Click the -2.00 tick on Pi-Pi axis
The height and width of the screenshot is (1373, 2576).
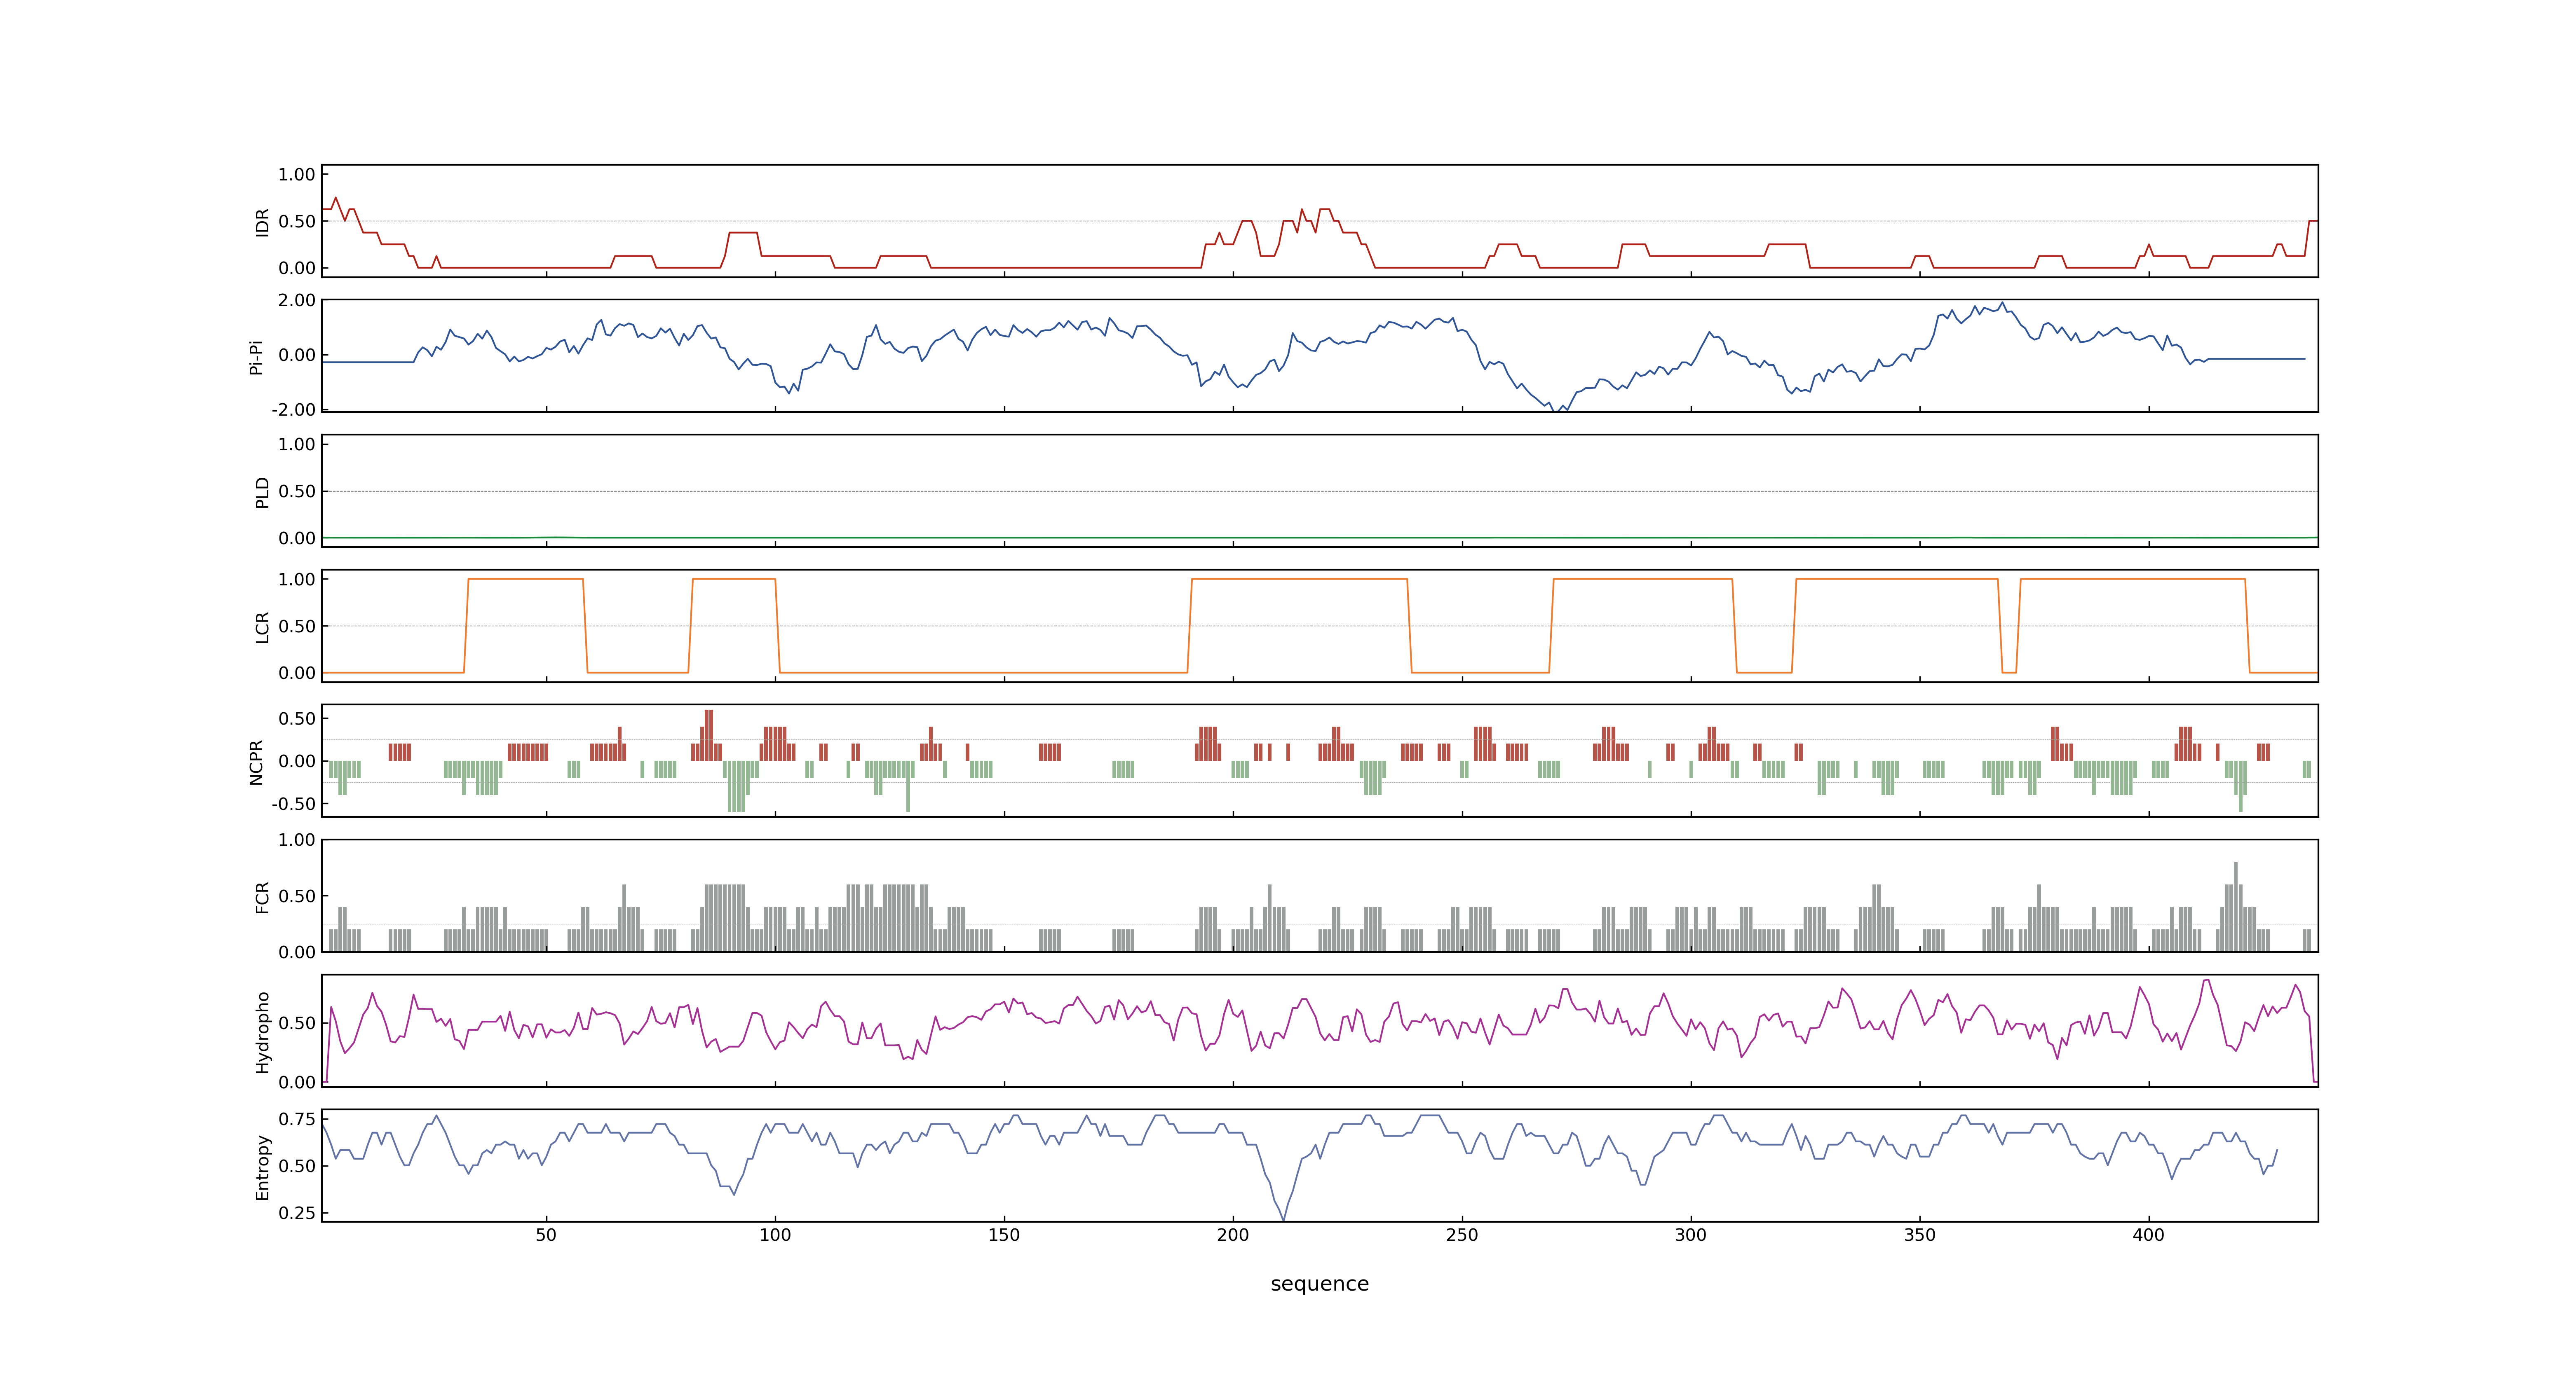coord(293,410)
